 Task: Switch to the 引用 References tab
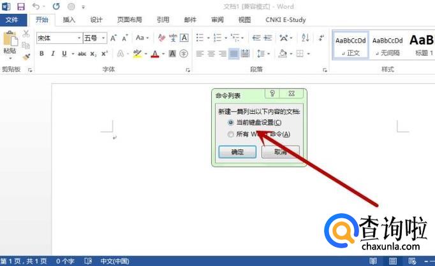(x=163, y=20)
